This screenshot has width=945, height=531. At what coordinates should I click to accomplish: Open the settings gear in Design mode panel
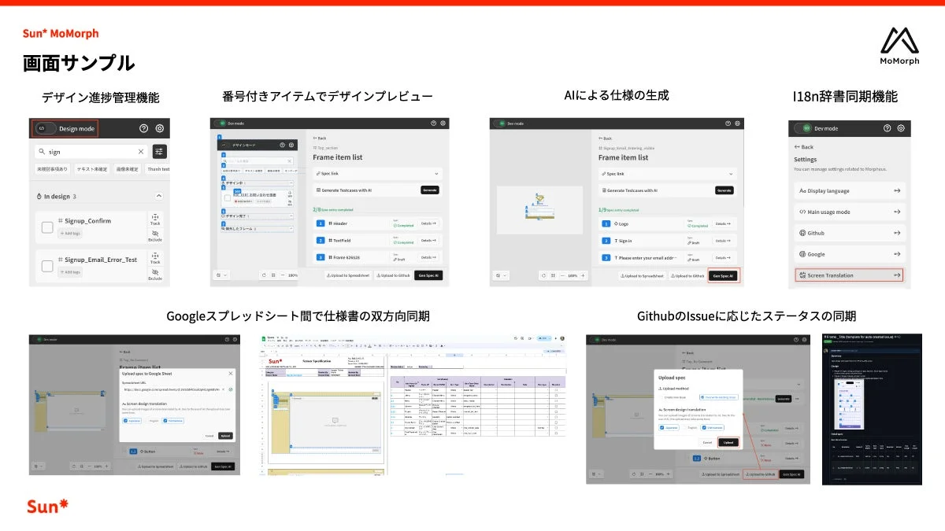(x=160, y=128)
